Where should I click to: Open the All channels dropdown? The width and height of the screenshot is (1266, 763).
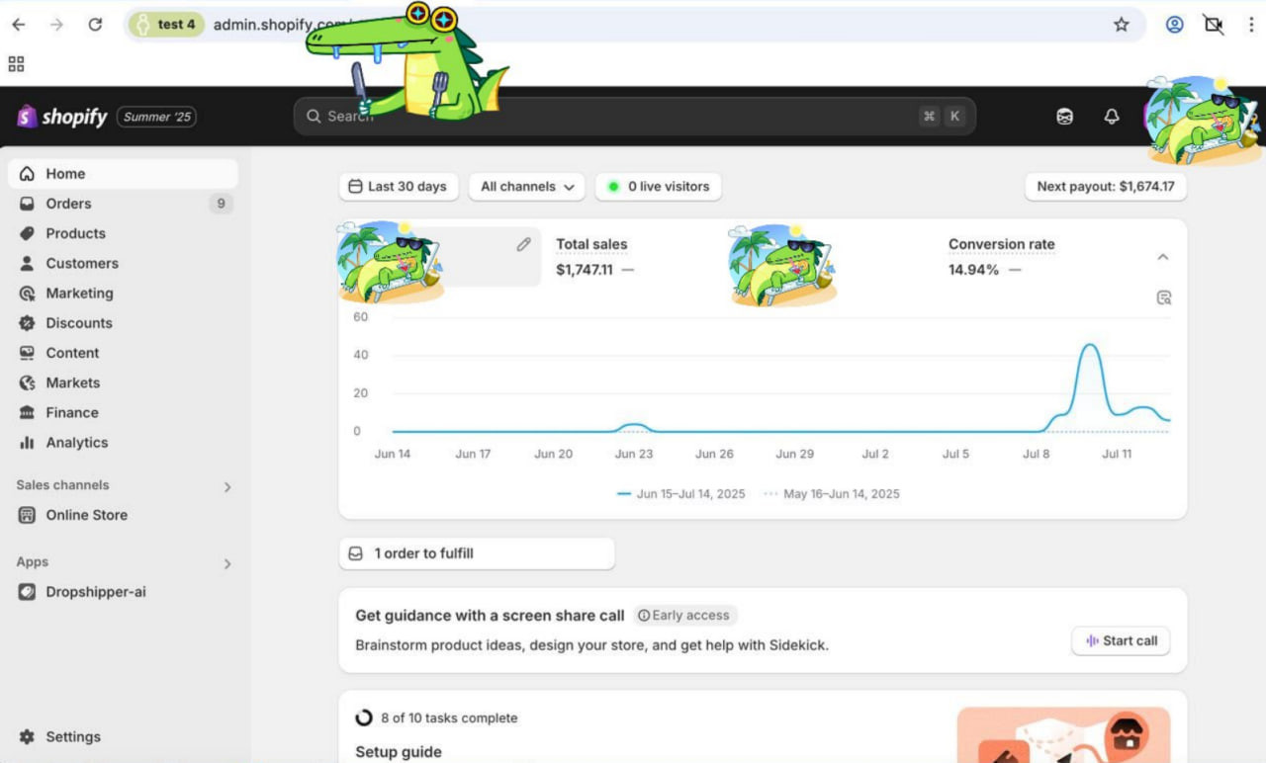[526, 187]
